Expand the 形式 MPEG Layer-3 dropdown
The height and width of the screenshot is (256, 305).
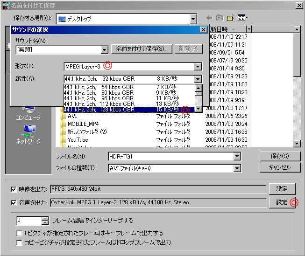(x=198, y=67)
